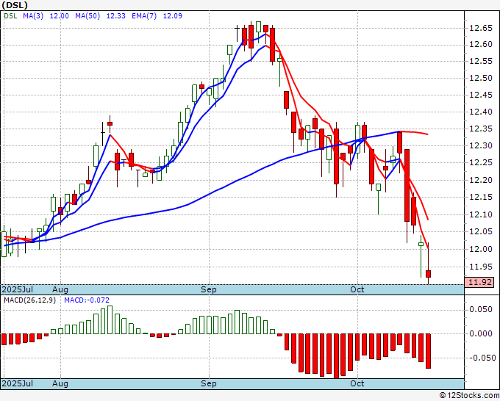500x401 pixels.
Task: Select the MA(3) legend label
Action: 33,16
